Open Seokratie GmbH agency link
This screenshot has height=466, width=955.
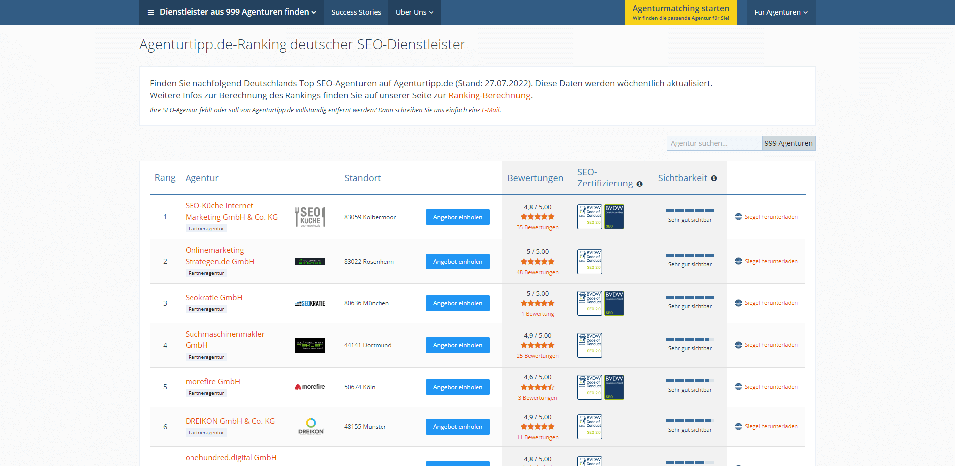click(x=214, y=297)
